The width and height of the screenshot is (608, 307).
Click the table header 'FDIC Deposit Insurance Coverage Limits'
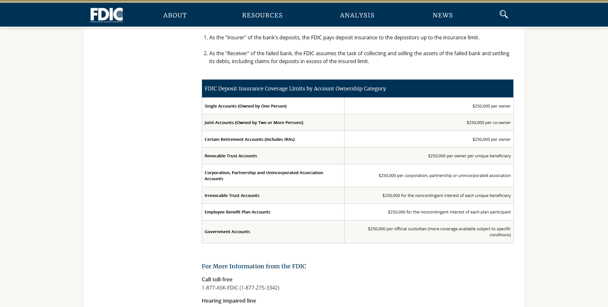(358, 88)
